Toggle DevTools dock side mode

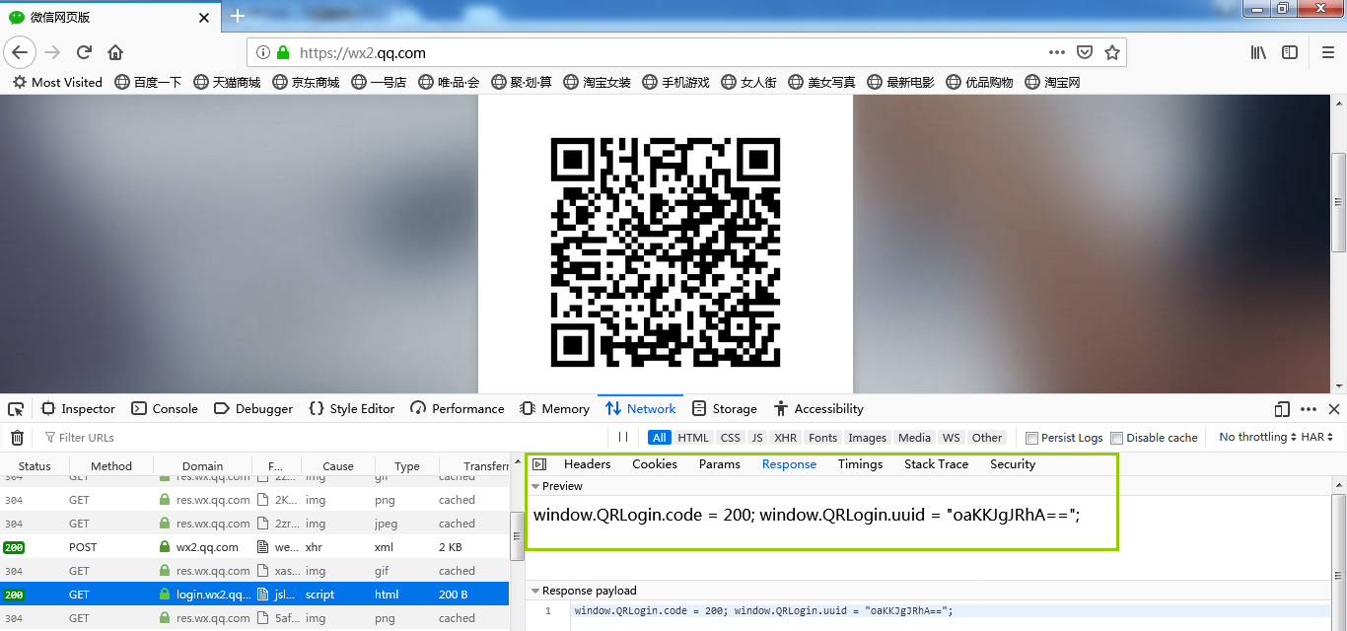pyautogui.click(x=1282, y=409)
